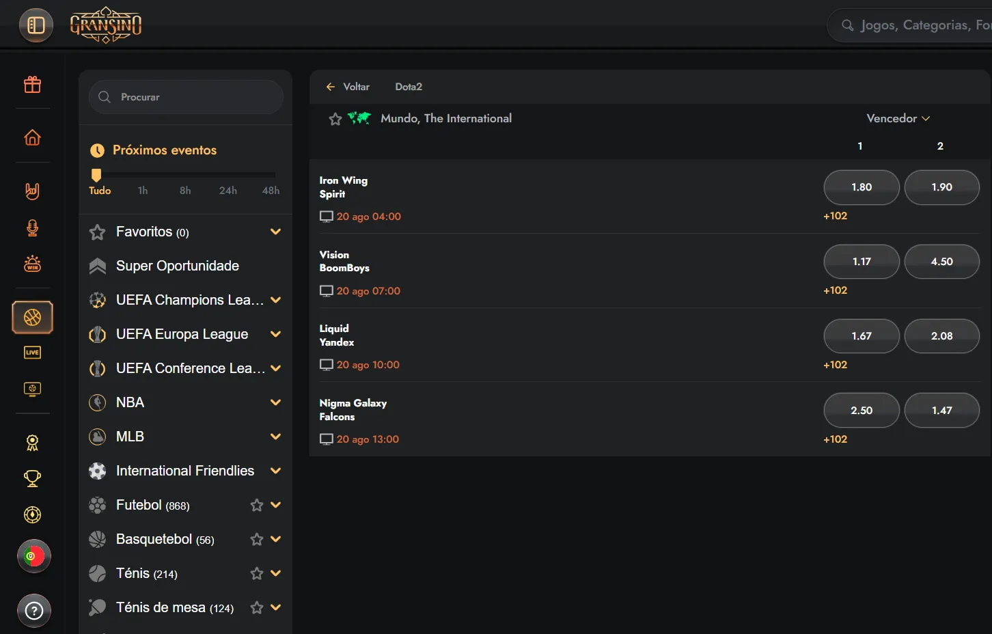This screenshot has width=992, height=634.
Task: Open +102 markets for Iron Wing match
Action: click(835, 216)
